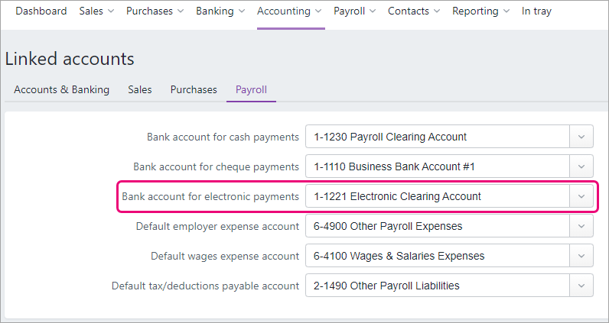
Task: Open the Contacts navigation menu
Action: [x=414, y=11]
